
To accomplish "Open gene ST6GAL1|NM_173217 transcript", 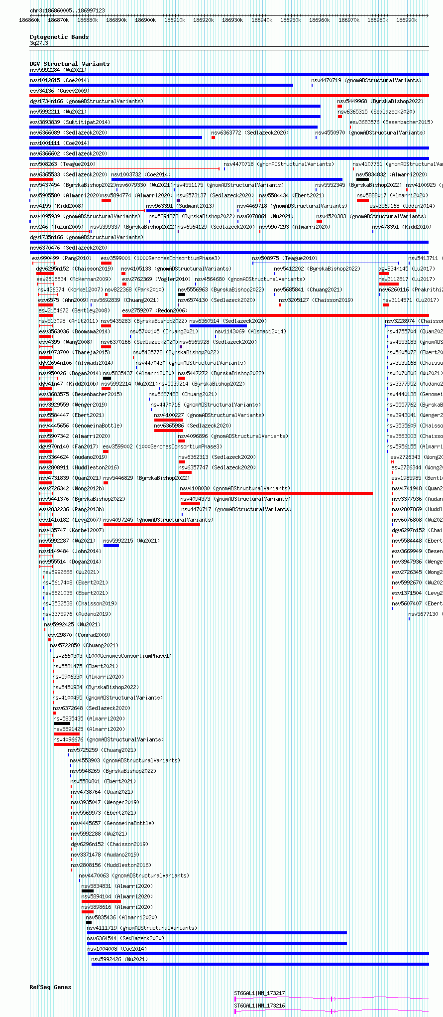I will coord(259,993).
